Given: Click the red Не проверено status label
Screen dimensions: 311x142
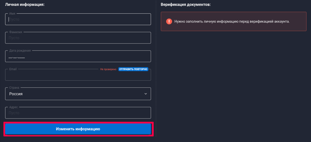Looking at the screenshot, I should click(108, 69).
